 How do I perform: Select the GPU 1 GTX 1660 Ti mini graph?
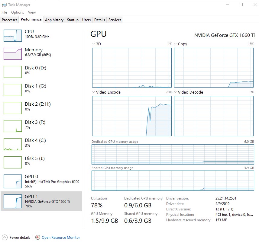point(13,201)
